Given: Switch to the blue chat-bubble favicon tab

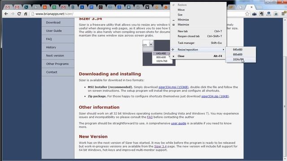Looking at the screenshot, I should tap(91, 7).
